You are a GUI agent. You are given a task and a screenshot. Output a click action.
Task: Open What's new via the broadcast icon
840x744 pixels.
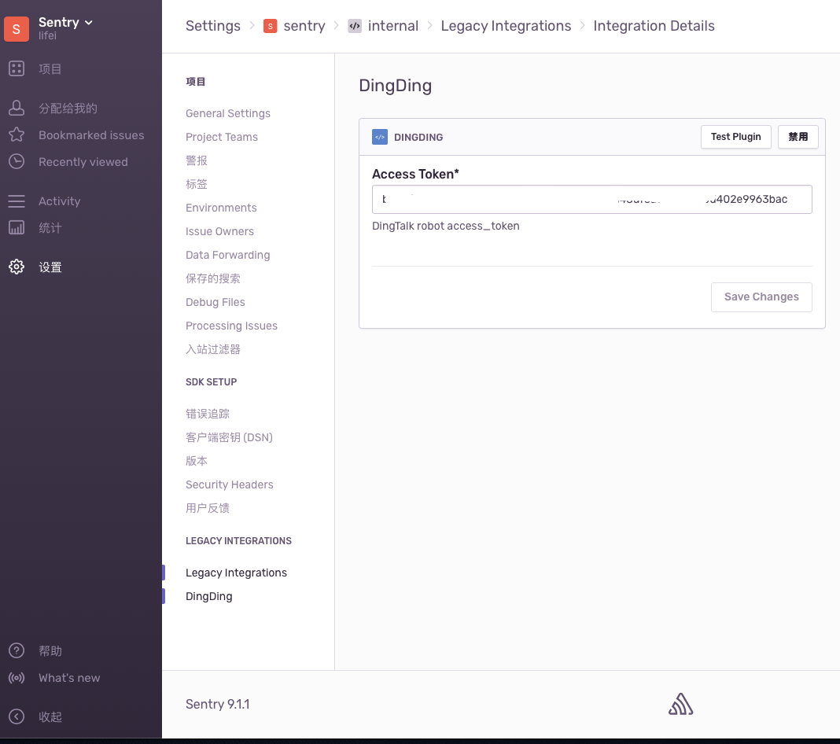(x=17, y=677)
